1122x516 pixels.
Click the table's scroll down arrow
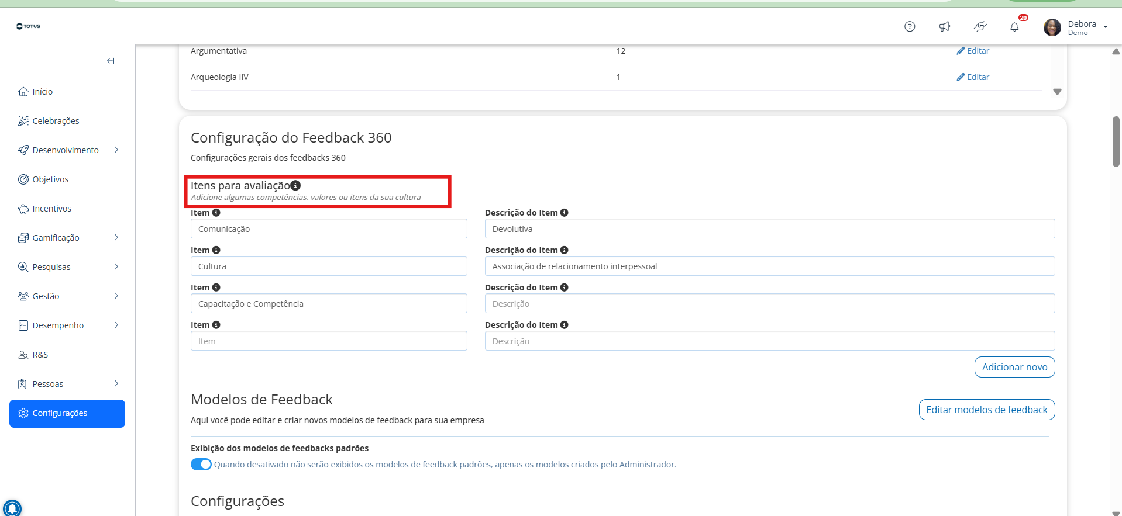click(1057, 92)
